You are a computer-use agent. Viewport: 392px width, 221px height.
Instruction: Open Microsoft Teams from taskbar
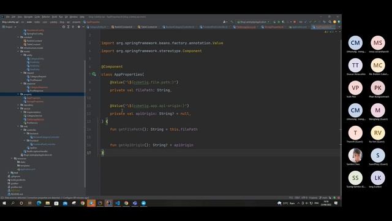[135, 203]
